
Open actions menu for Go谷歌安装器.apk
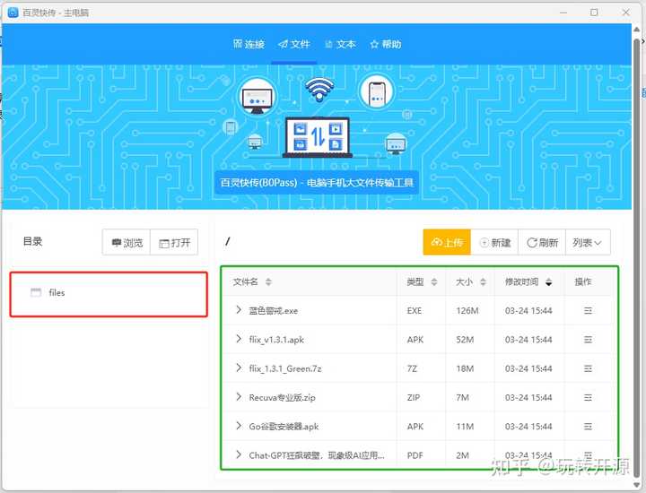coord(588,427)
